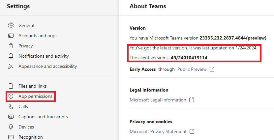Viewport: 274px width, 140px height.
Task: Click the General gear icon
Action: tap(11, 25)
